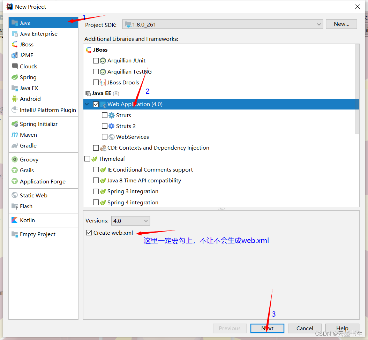Click the Next button
Screen dimensions: 368x340
267,328
